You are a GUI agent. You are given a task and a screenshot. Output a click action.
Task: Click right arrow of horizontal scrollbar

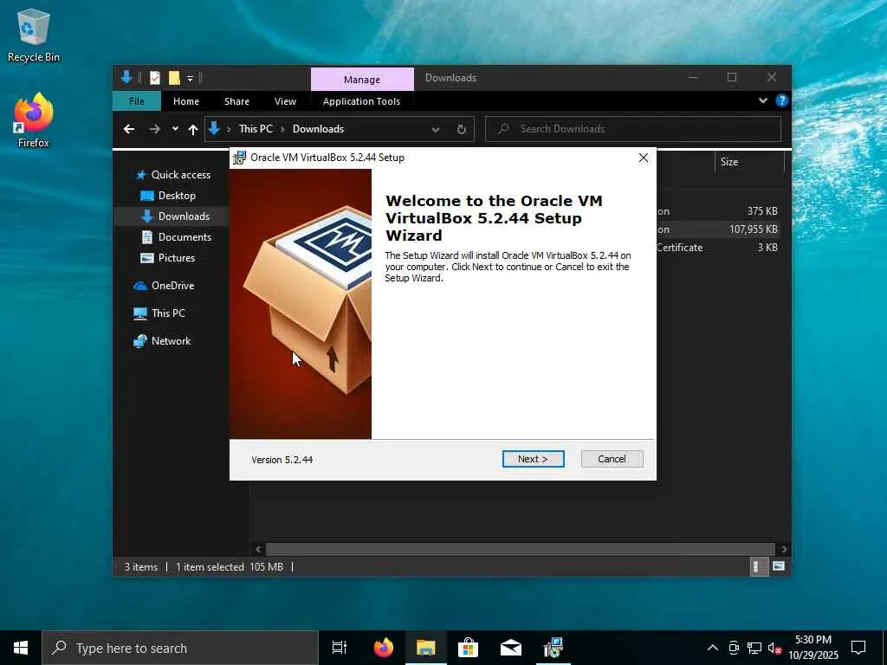point(783,549)
